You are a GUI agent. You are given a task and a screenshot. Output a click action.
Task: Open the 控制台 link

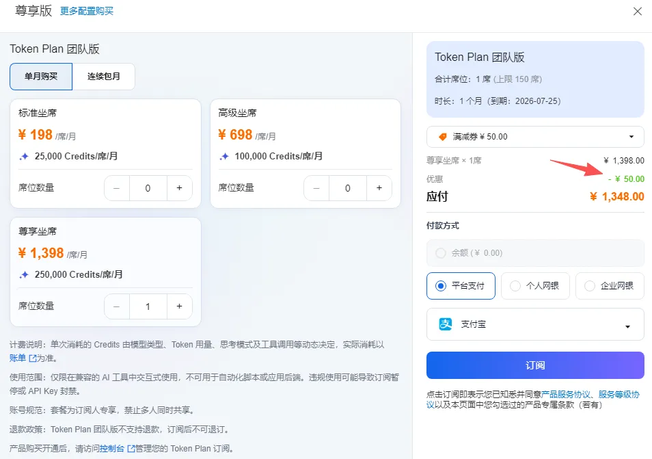pos(112,449)
